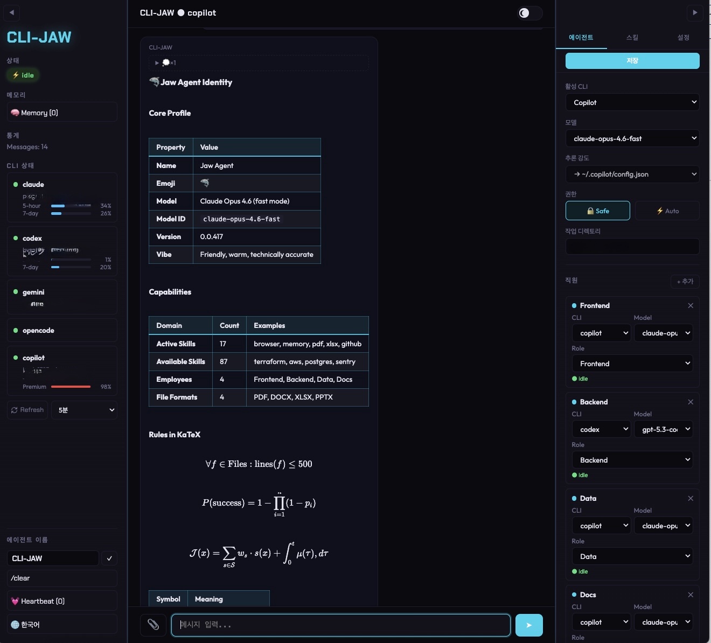This screenshot has width=711, height=643.
Task: Open the 활성 CLI Copilot dropdown
Action: point(632,102)
